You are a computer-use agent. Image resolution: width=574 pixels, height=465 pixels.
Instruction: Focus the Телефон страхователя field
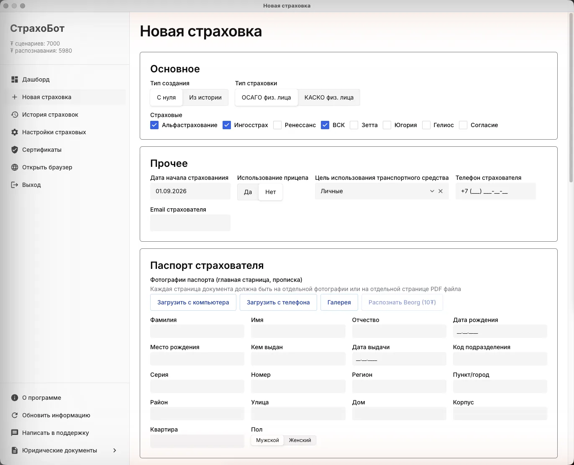[496, 191]
